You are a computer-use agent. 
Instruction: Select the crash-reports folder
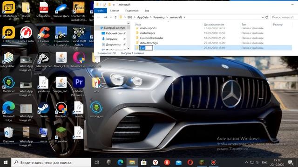tap(148, 28)
